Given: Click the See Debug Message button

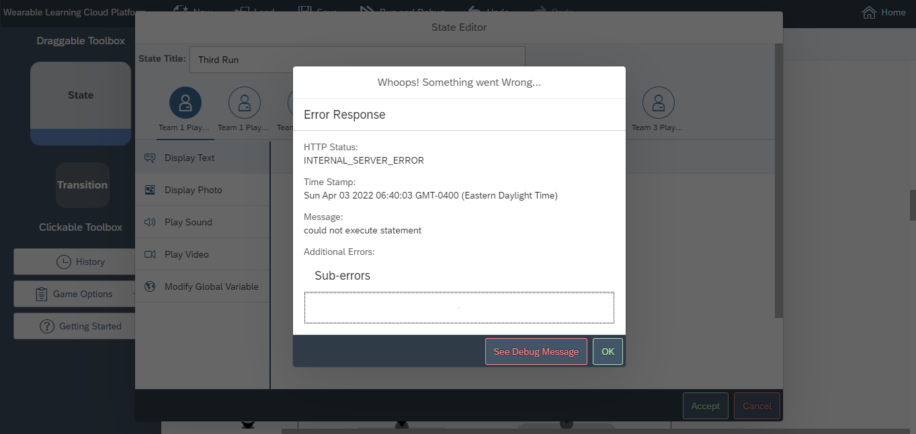Looking at the screenshot, I should coord(536,351).
